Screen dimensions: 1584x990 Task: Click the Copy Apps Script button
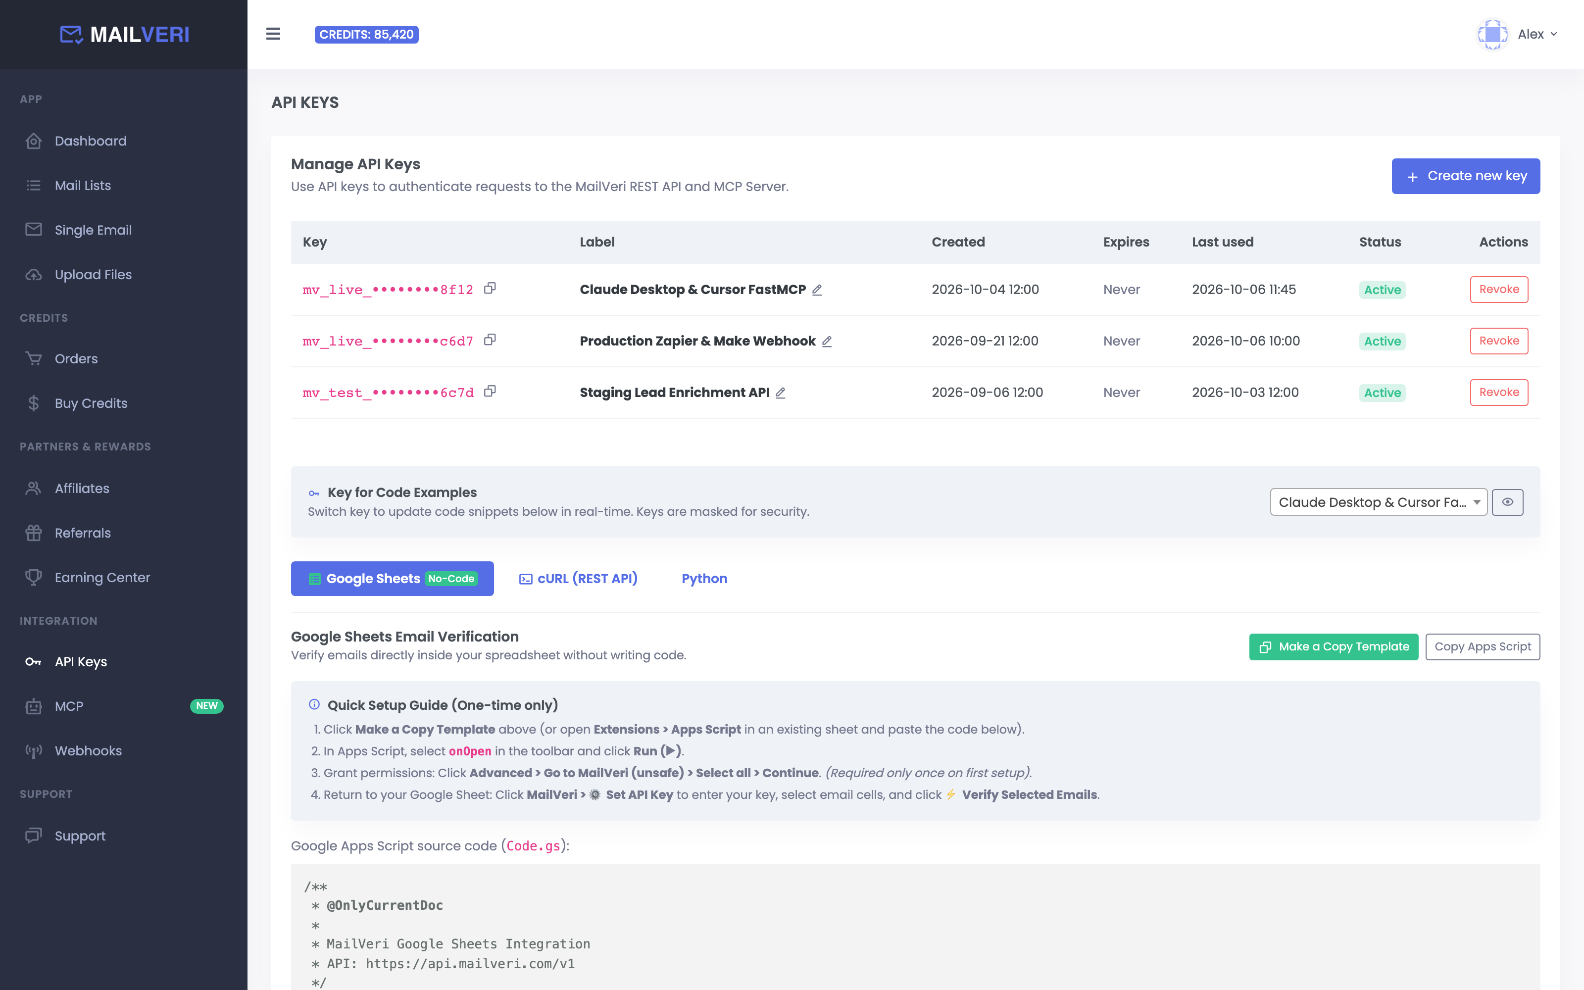click(x=1483, y=647)
